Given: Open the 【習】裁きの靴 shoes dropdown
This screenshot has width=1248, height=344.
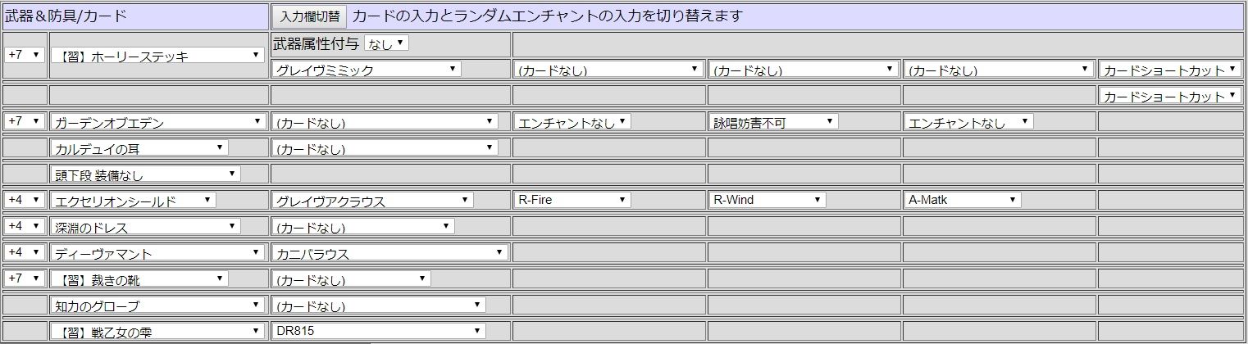Looking at the screenshot, I should [139, 278].
